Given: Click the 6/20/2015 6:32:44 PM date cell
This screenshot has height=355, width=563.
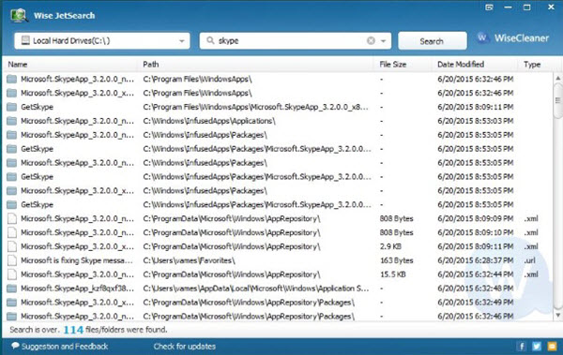Looking at the screenshot, I should coord(476,274).
